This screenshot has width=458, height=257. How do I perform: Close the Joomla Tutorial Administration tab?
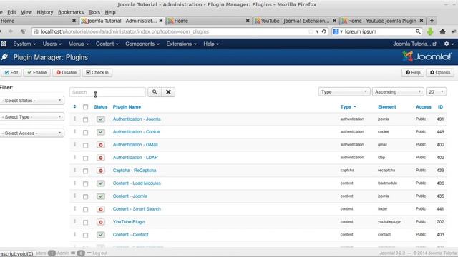pyautogui.click(x=160, y=21)
